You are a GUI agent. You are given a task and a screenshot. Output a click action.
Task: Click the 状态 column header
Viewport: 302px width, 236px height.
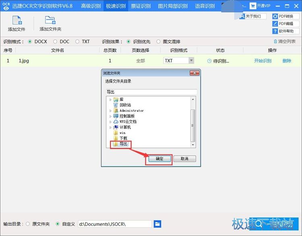click(220, 50)
